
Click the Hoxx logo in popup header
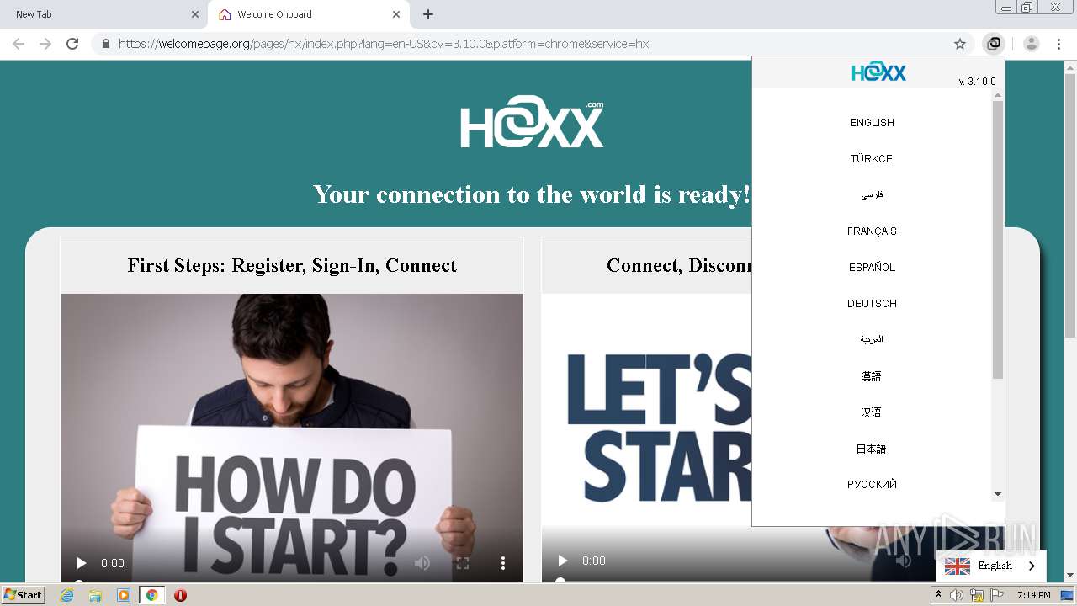878,72
